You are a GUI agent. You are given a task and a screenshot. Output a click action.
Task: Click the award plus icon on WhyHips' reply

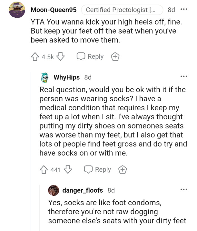[x=122, y=170]
